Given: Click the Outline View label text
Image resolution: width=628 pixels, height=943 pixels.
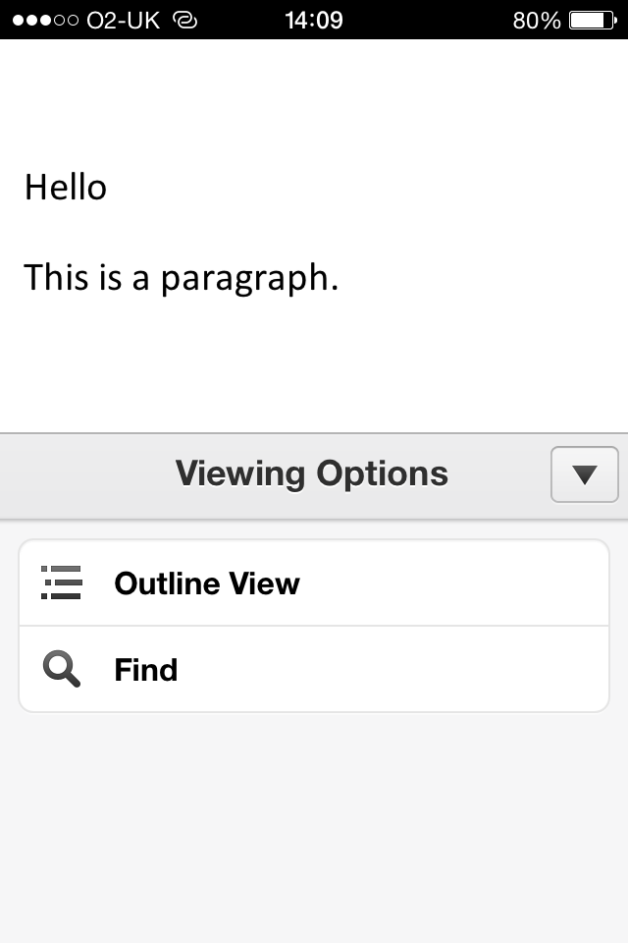Looking at the screenshot, I should click(207, 583).
